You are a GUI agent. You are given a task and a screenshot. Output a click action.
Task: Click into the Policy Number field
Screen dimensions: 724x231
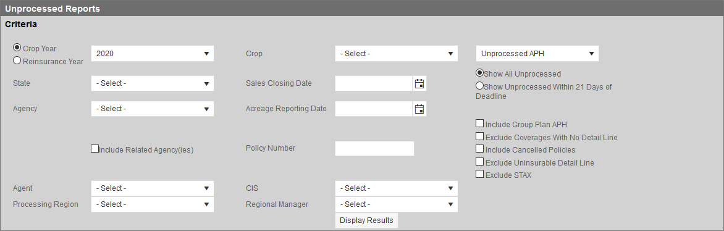coord(374,149)
